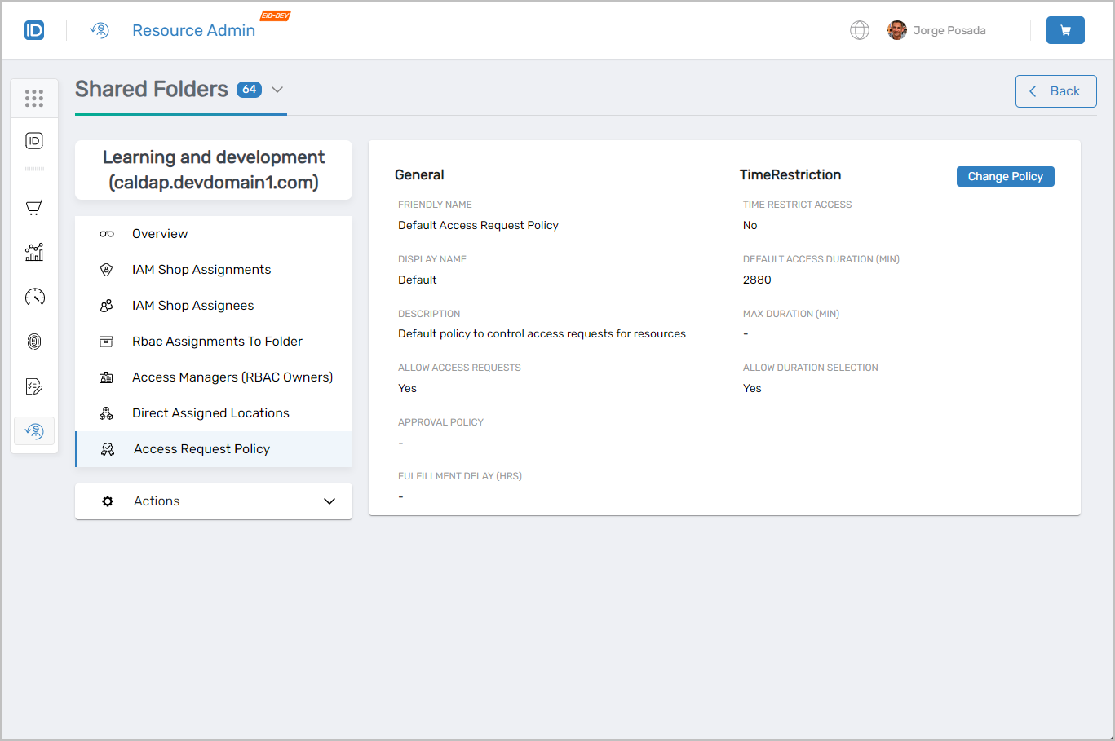Expand the Actions menu
This screenshot has width=1115, height=741.
click(214, 501)
